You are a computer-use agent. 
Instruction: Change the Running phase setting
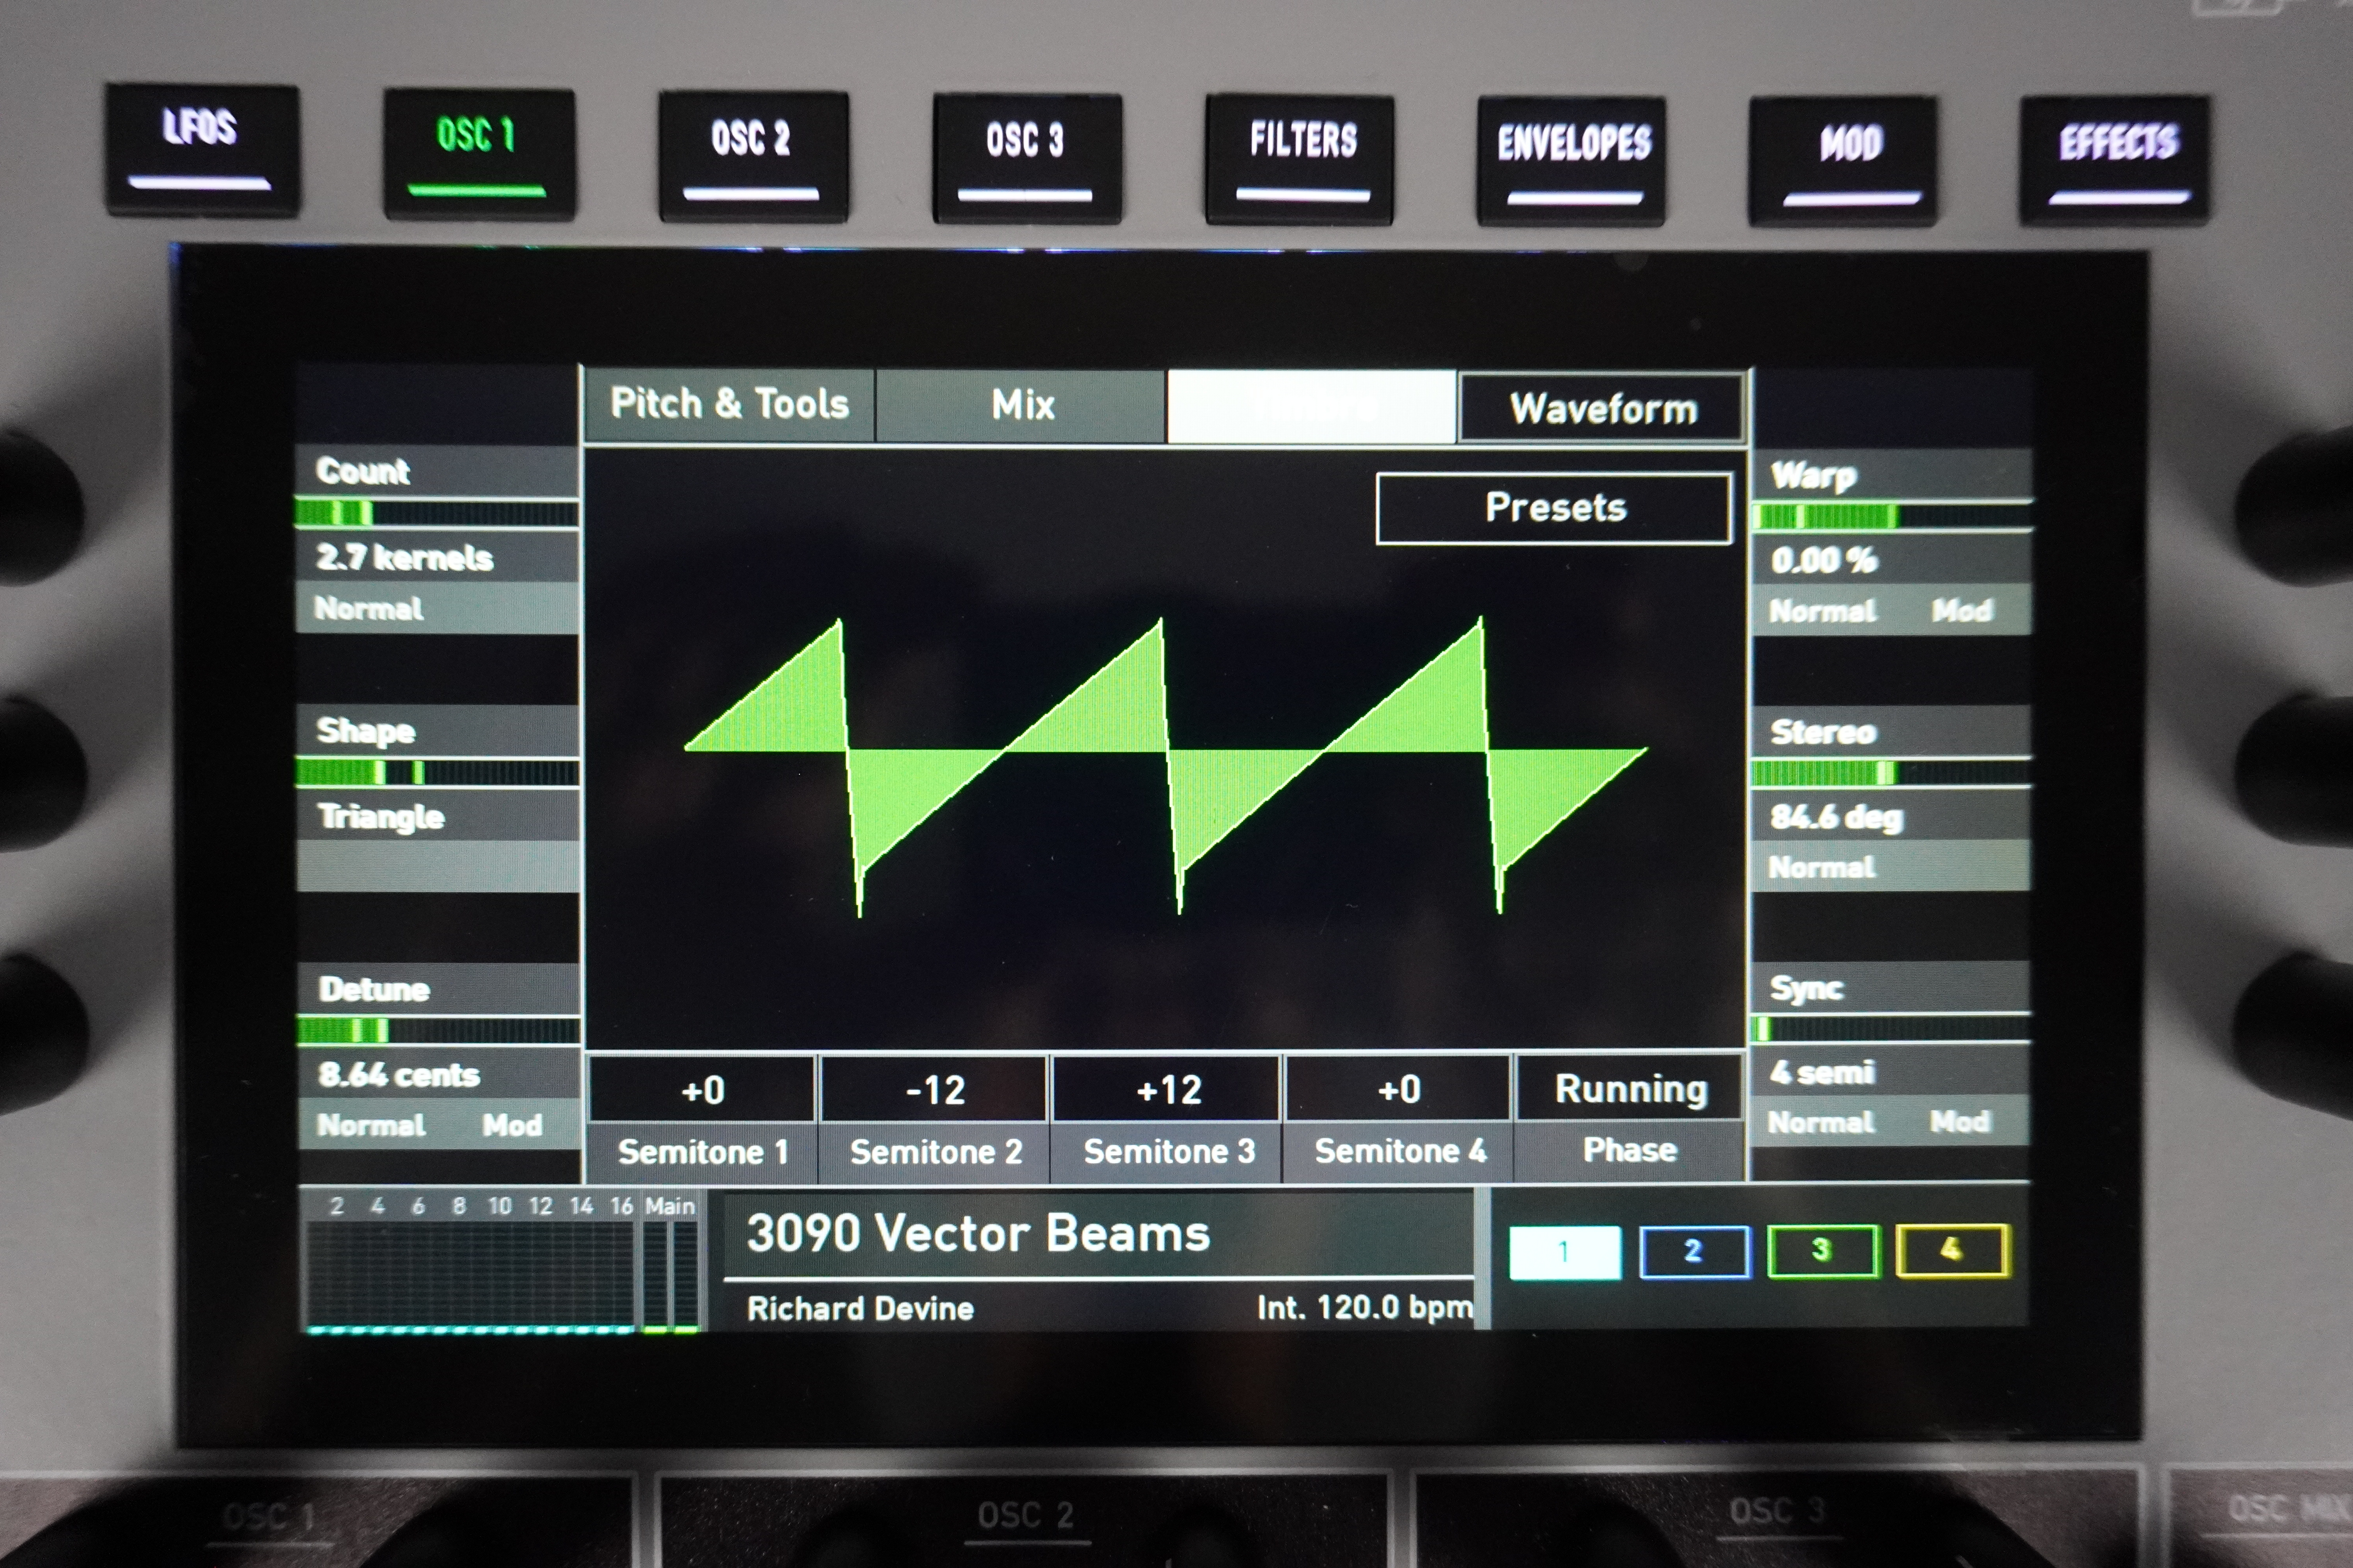[x=1630, y=1088]
